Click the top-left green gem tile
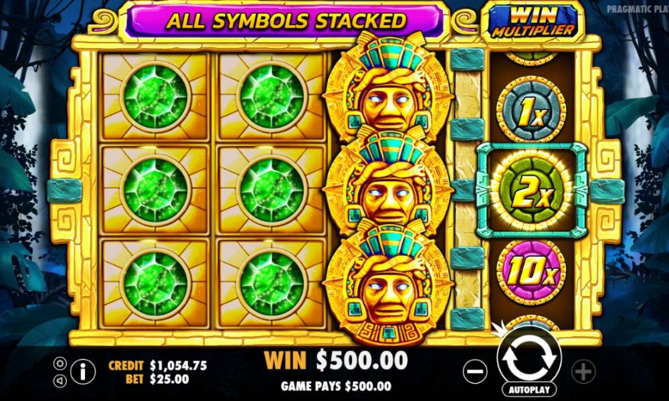This screenshot has width=669, height=401. (155, 97)
